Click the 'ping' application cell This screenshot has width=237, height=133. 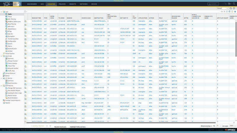[140, 103]
